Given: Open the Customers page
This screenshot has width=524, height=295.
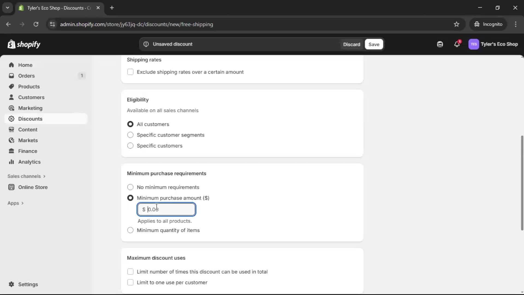Looking at the screenshot, I should [x=31, y=97].
